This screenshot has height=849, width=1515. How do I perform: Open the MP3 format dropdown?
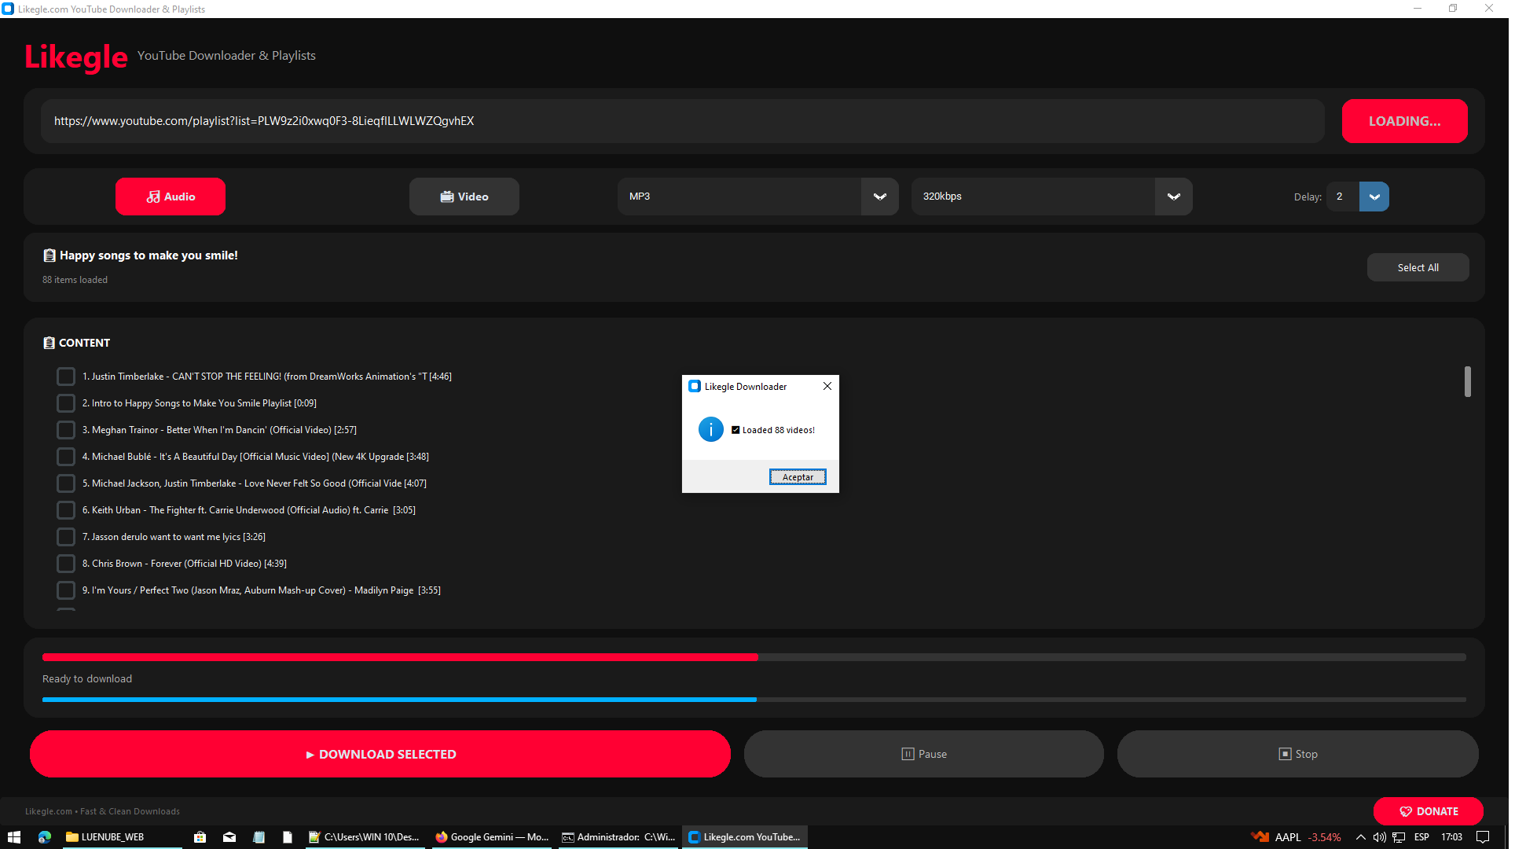[x=879, y=197]
